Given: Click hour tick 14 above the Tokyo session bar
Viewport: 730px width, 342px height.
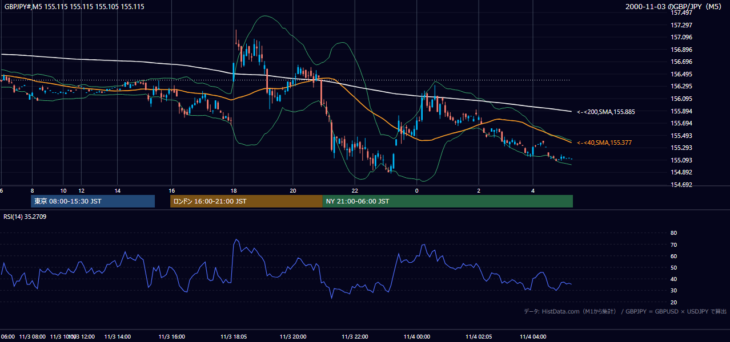Looking at the screenshot, I should click(117, 190).
